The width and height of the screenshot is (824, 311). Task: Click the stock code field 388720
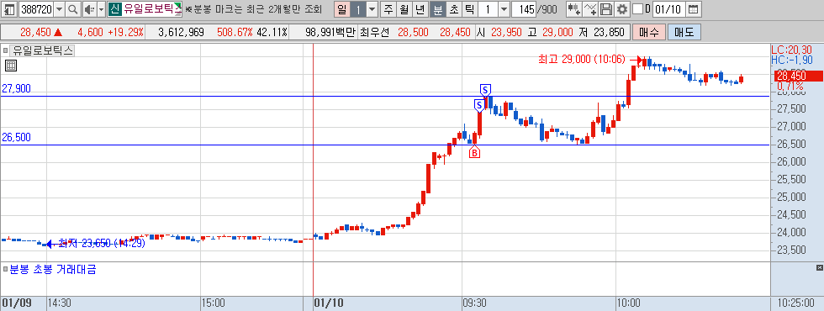coord(35,9)
